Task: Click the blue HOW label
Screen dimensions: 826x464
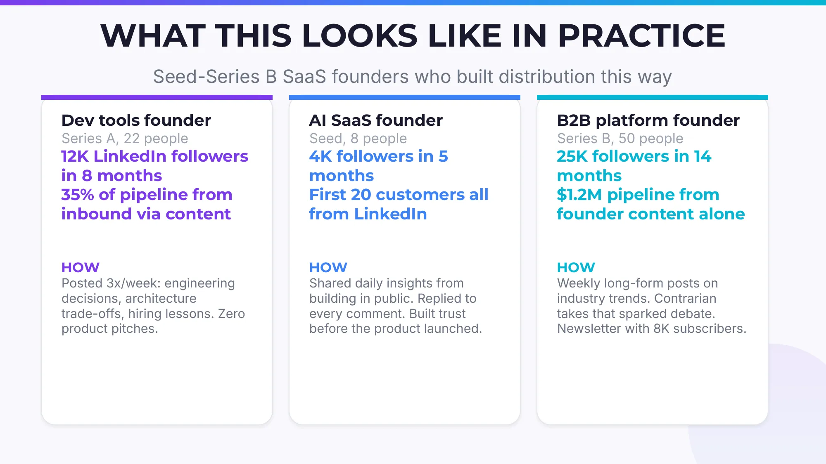Action: (328, 268)
